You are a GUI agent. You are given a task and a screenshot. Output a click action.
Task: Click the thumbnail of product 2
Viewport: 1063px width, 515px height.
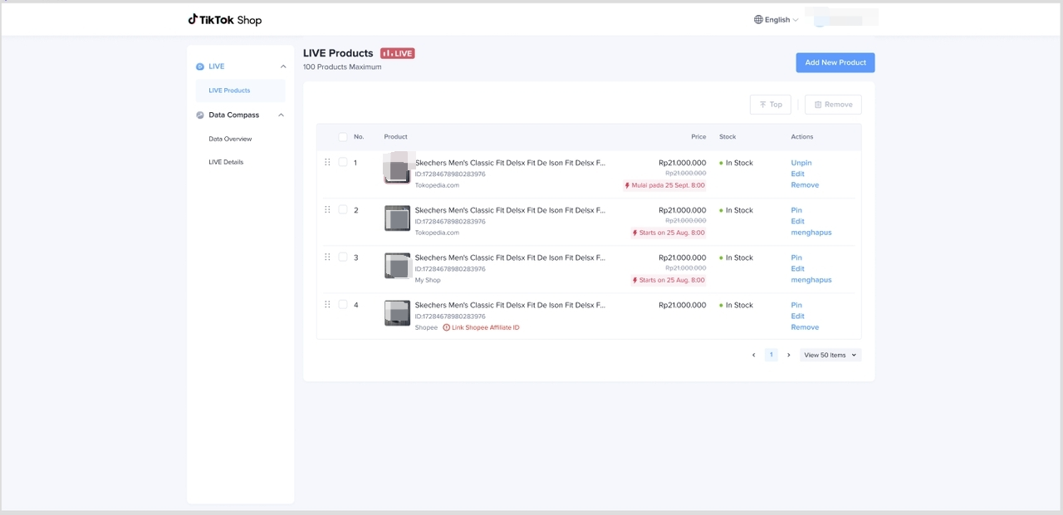[397, 218]
